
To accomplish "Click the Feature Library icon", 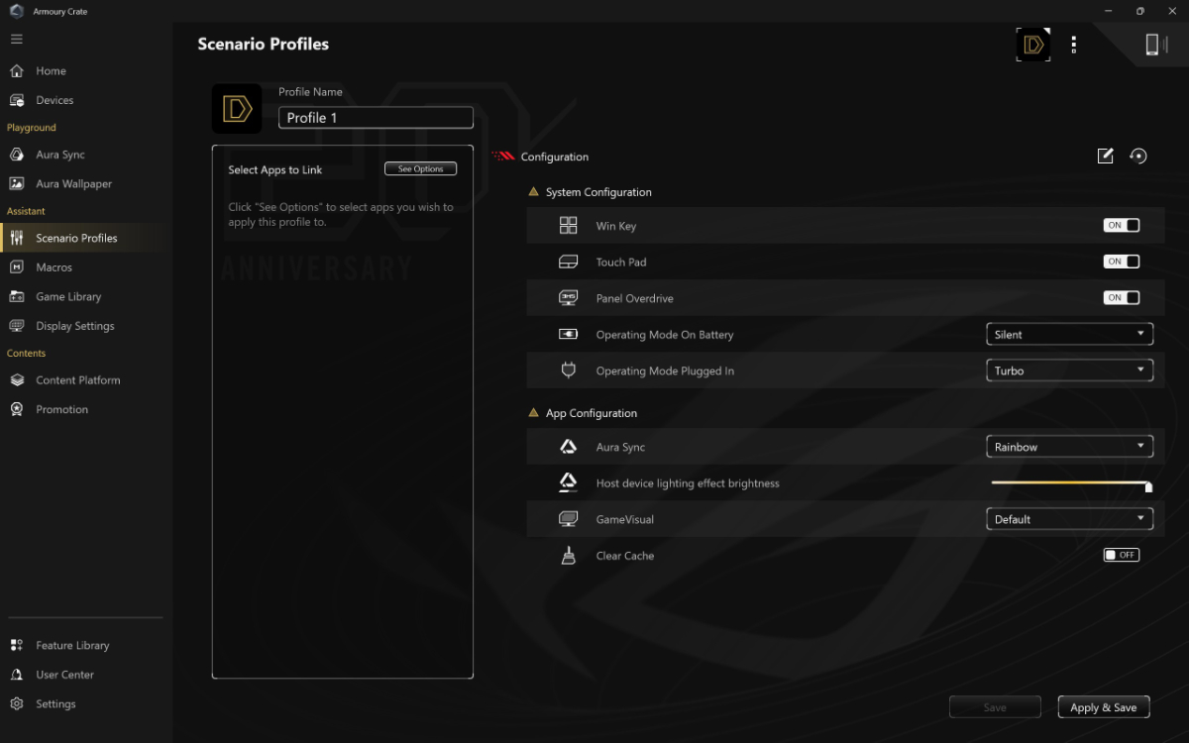I will [x=17, y=645].
